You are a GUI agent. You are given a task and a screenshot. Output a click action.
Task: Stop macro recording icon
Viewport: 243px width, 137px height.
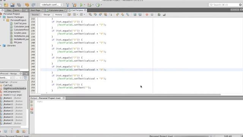[152, 14]
